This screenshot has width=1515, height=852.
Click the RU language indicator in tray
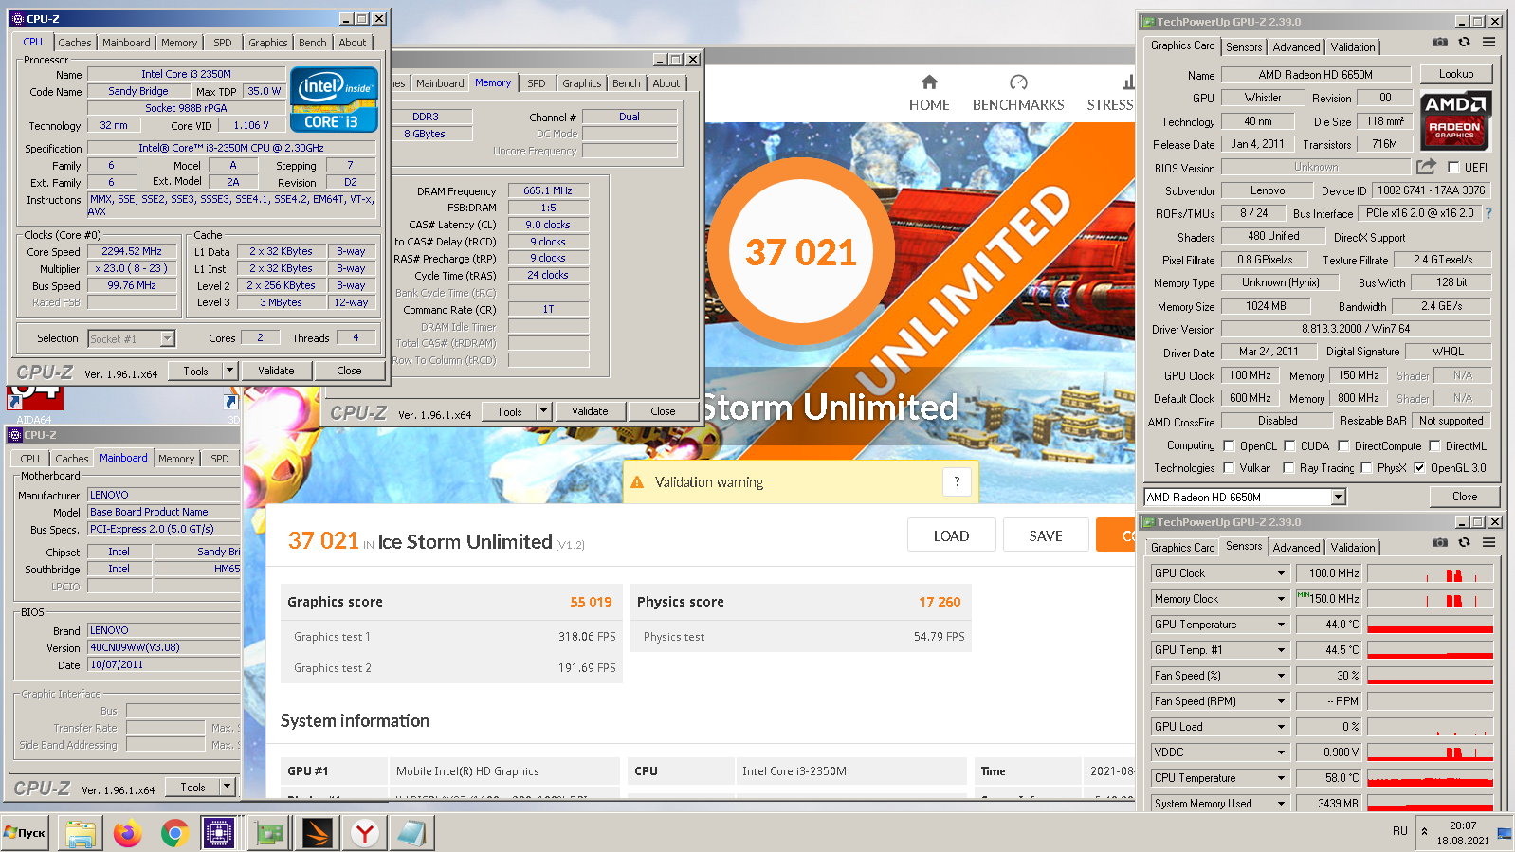pyautogui.click(x=1400, y=831)
